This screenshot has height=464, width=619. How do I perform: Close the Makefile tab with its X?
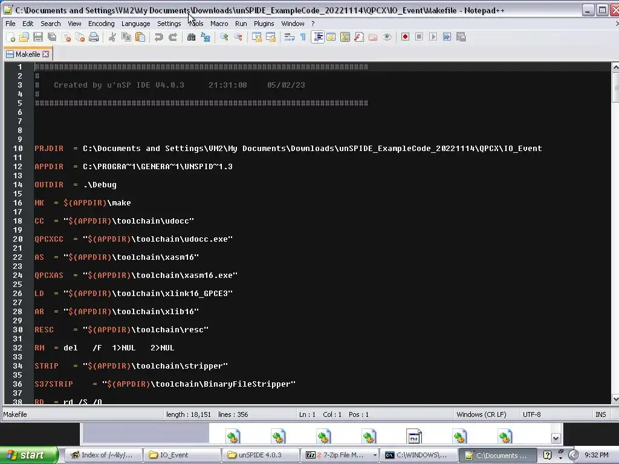(x=46, y=54)
